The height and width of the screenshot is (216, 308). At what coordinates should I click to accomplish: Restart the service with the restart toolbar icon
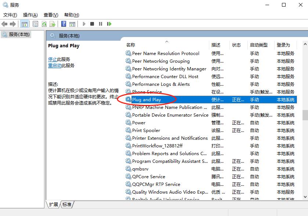tap(108, 23)
